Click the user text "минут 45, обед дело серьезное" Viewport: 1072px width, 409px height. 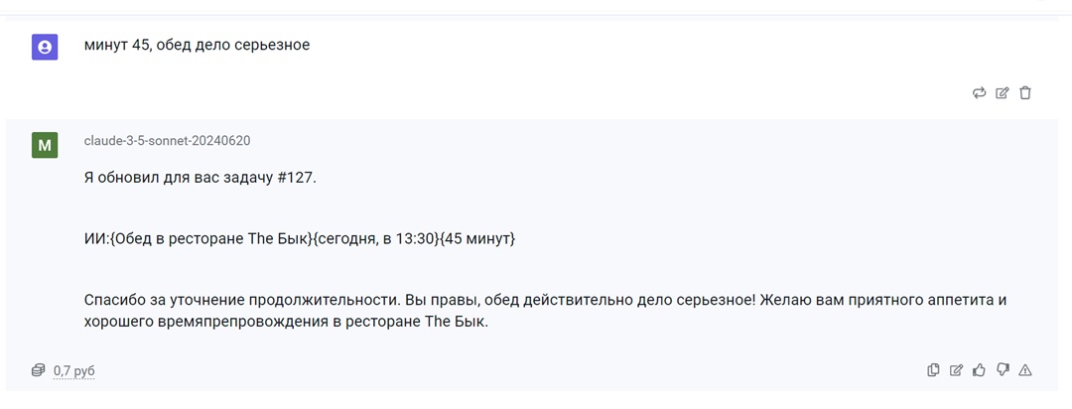click(197, 46)
